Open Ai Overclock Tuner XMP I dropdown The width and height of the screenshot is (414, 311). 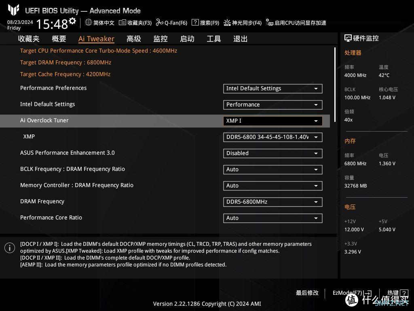coord(273,121)
